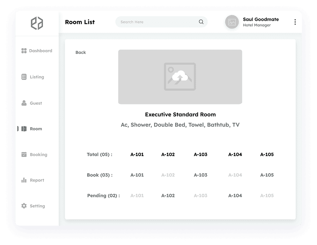The width and height of the screenshot is (317, 245).
Task: Click inside the Search Here field
Action: (151, 22)
